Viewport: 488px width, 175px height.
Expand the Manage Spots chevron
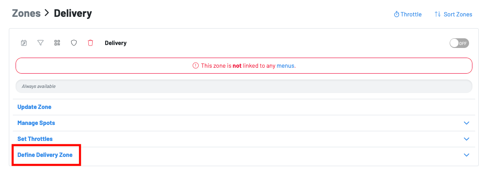pyautogui.click(x=466, y=123)
